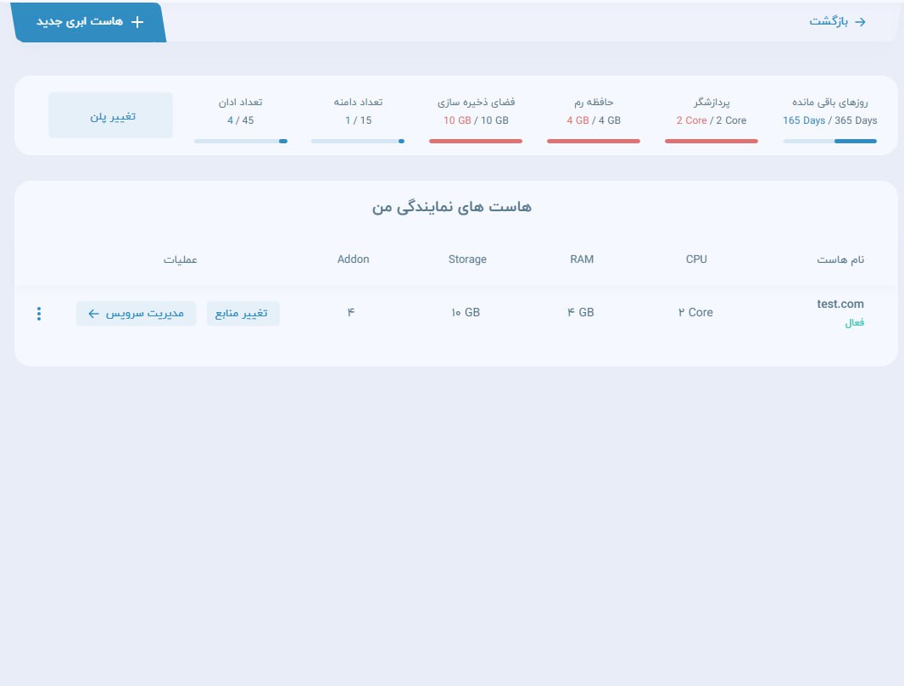This screenshot has width=904, height=686.
Task: Click the تعداد دامنه progress bar
Action: 357,141
